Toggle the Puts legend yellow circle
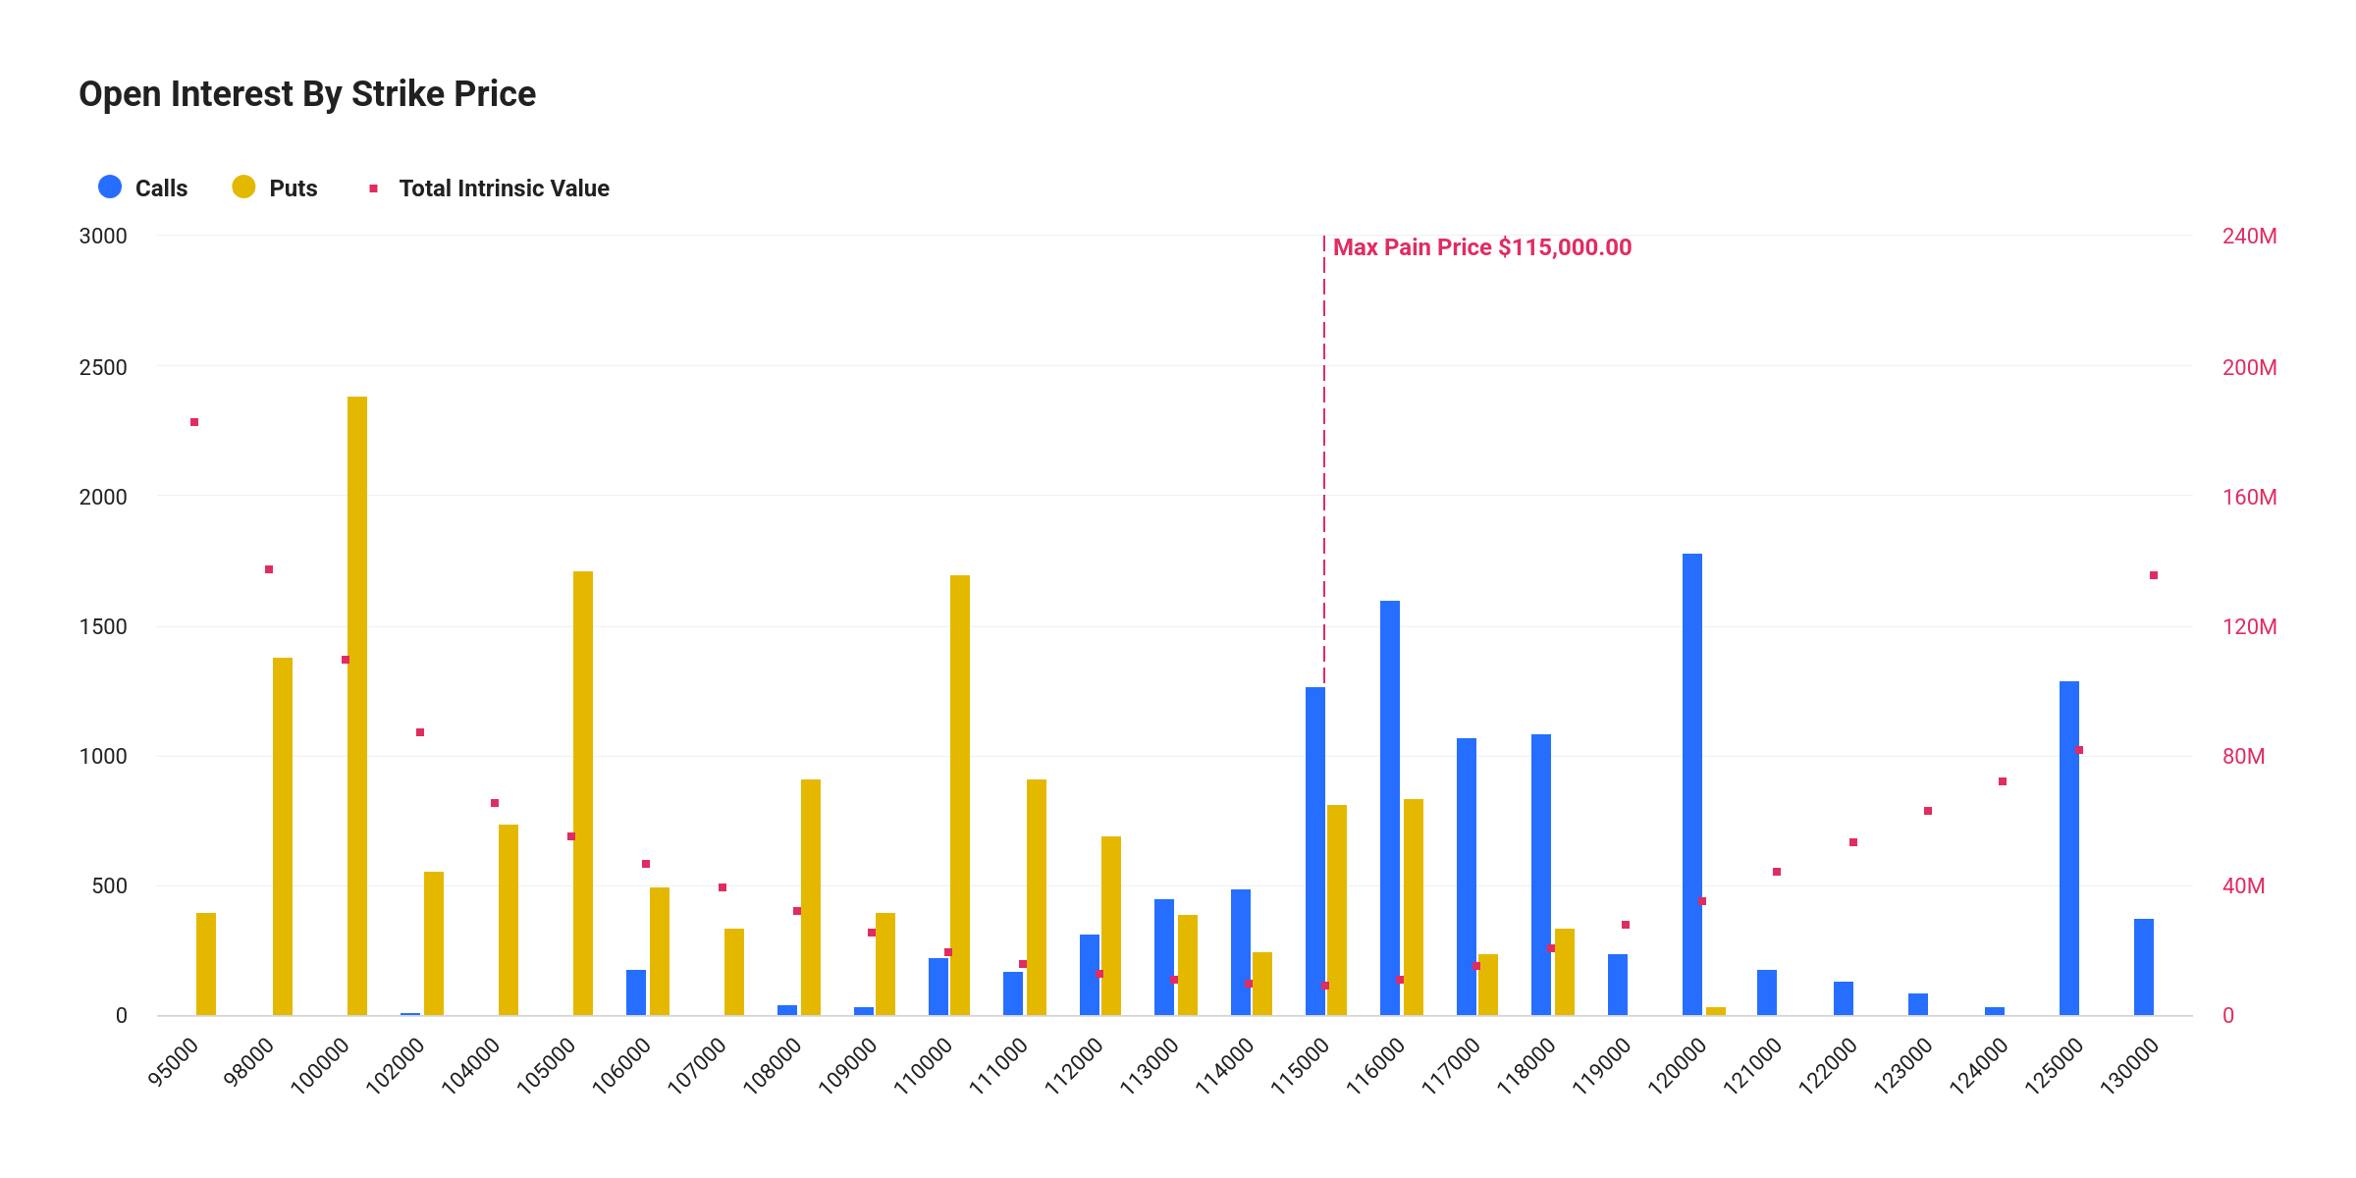This screenshot has width=2356, height=1178. (x=243, y=187)
